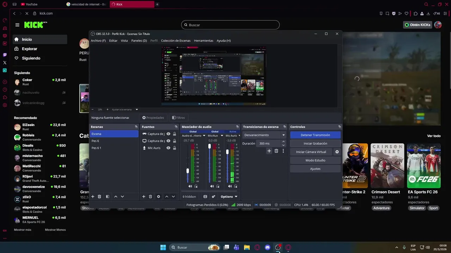Float the Mezclador de audio dock panel
451x253 pixels.
(237, 127)
